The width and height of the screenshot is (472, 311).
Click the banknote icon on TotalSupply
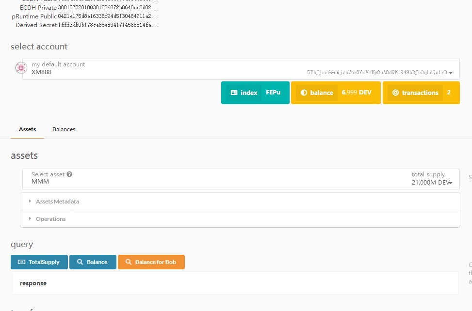pos(21,262)
